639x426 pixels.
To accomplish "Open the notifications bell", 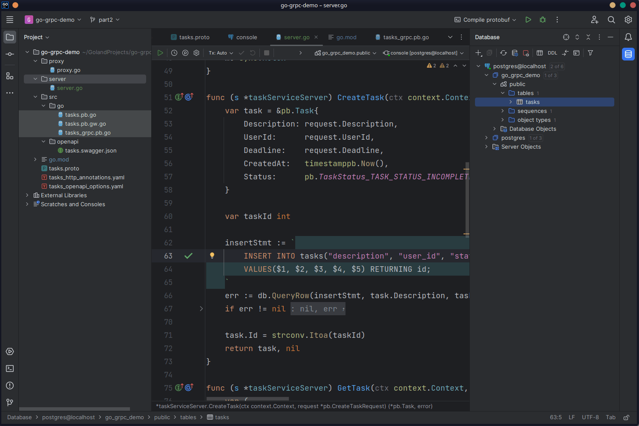I will 628,37.
